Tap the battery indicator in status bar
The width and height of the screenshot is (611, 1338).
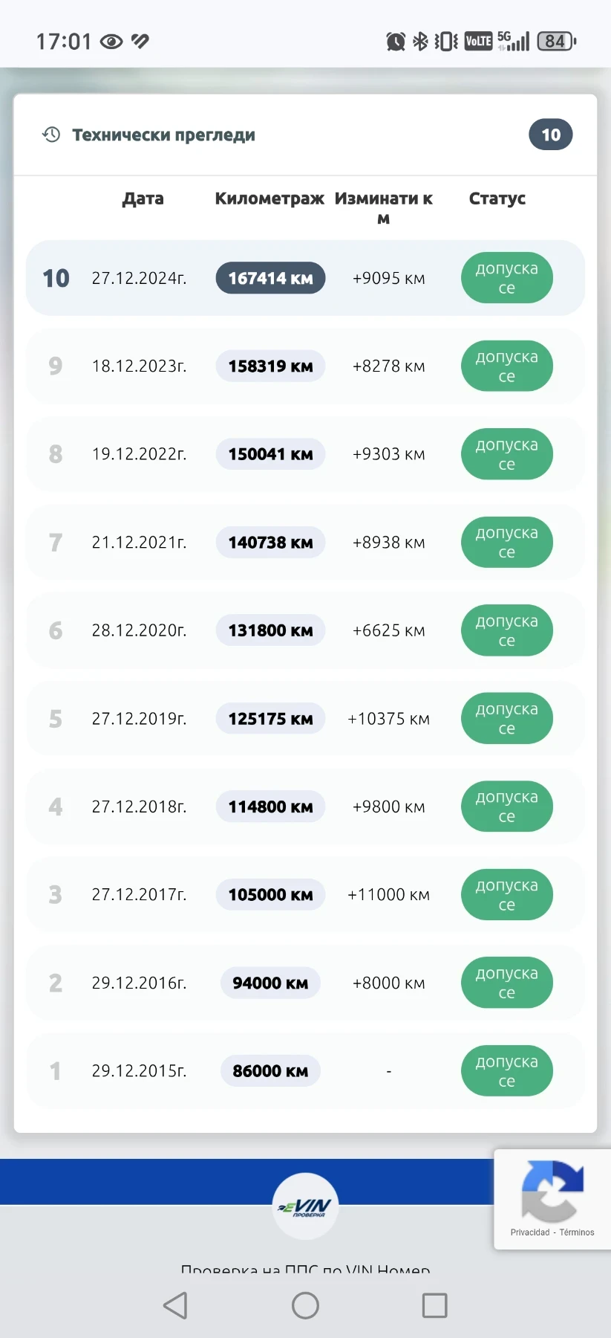(x=556, y=42)
